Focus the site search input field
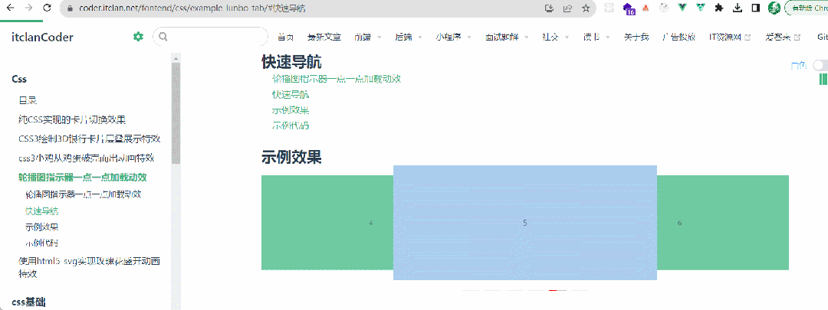This screenshot has height=310, width=828. (210, 37)
